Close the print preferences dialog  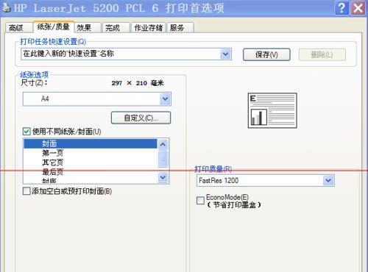[x=358, y=8]
